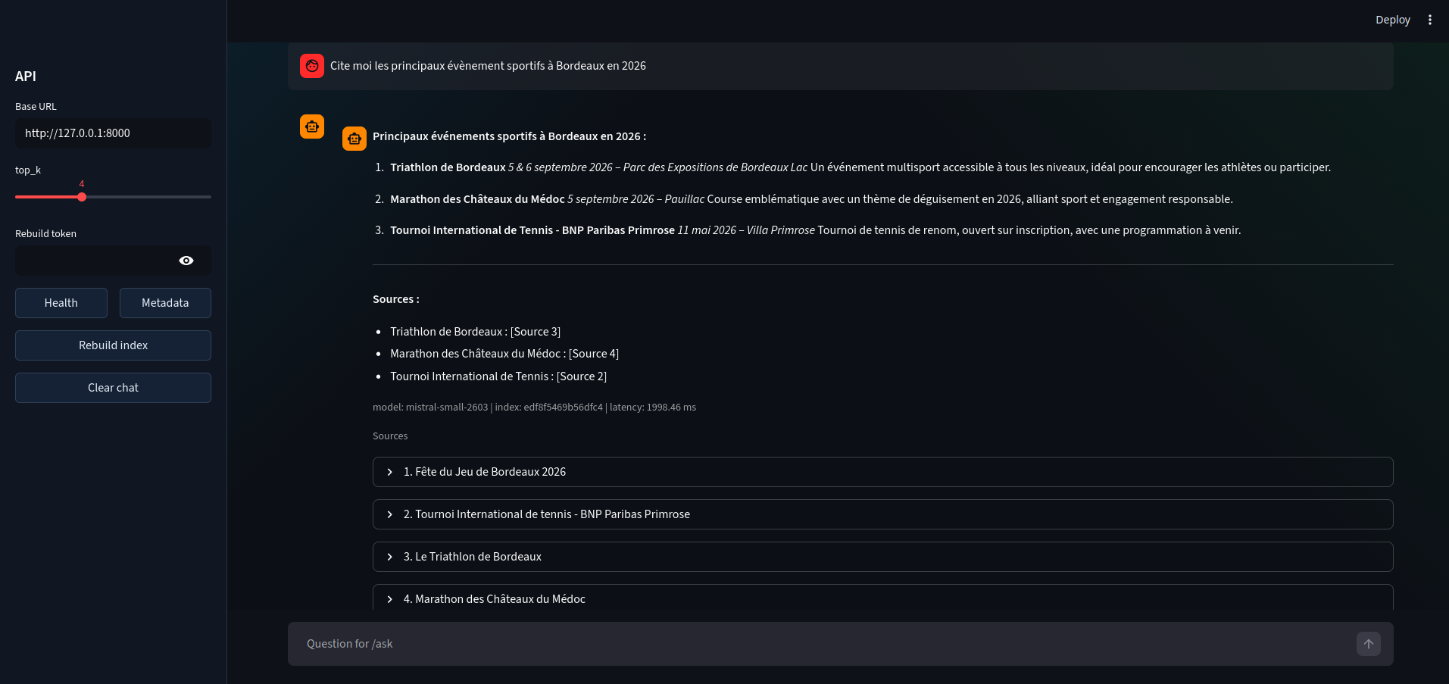Viewport: 1449px width, 684px height.
Task: Click the Health button
Action: 61,303
